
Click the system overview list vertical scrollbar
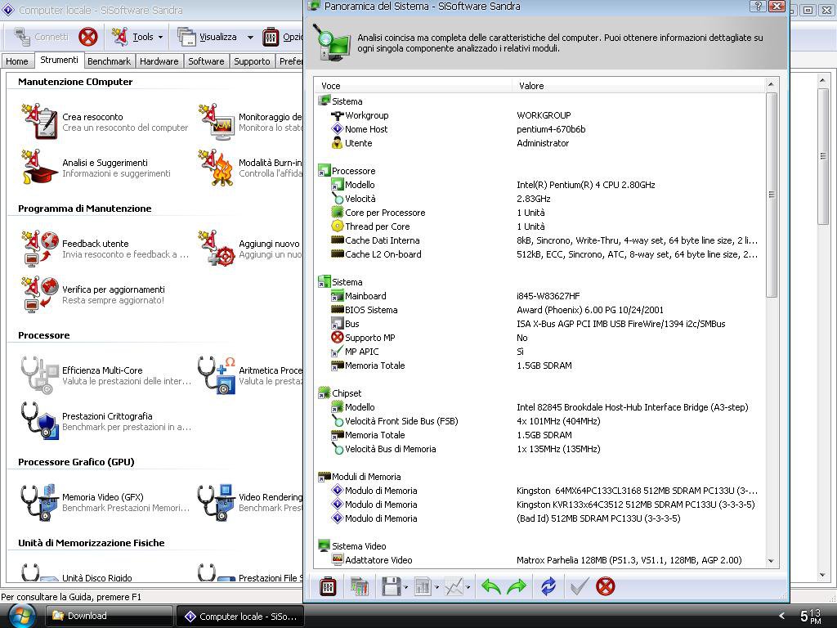click(771, 195)
